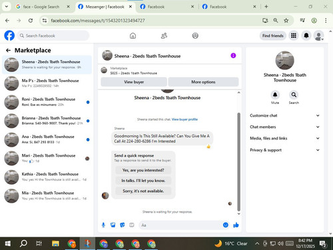333x250 pixels.
Task: Open Chrome three-dot menu
Action: (326, 21)
